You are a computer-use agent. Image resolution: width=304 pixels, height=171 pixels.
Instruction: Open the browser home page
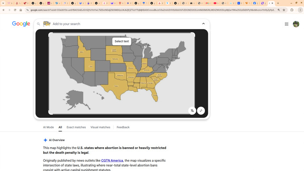[x=21, y=10]
